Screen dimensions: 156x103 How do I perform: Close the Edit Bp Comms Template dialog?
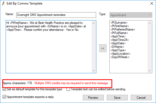click(152, 3)
